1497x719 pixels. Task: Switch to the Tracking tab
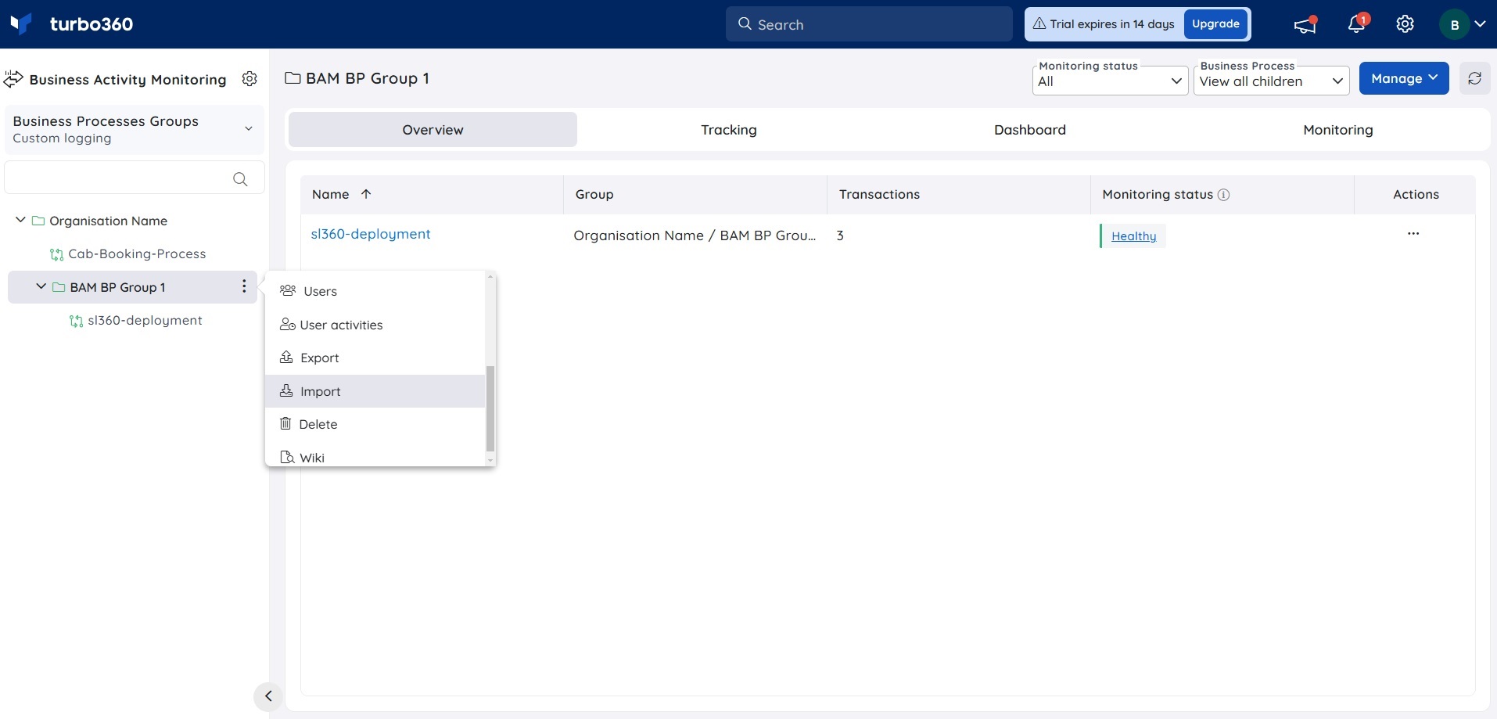pos(729,130)
